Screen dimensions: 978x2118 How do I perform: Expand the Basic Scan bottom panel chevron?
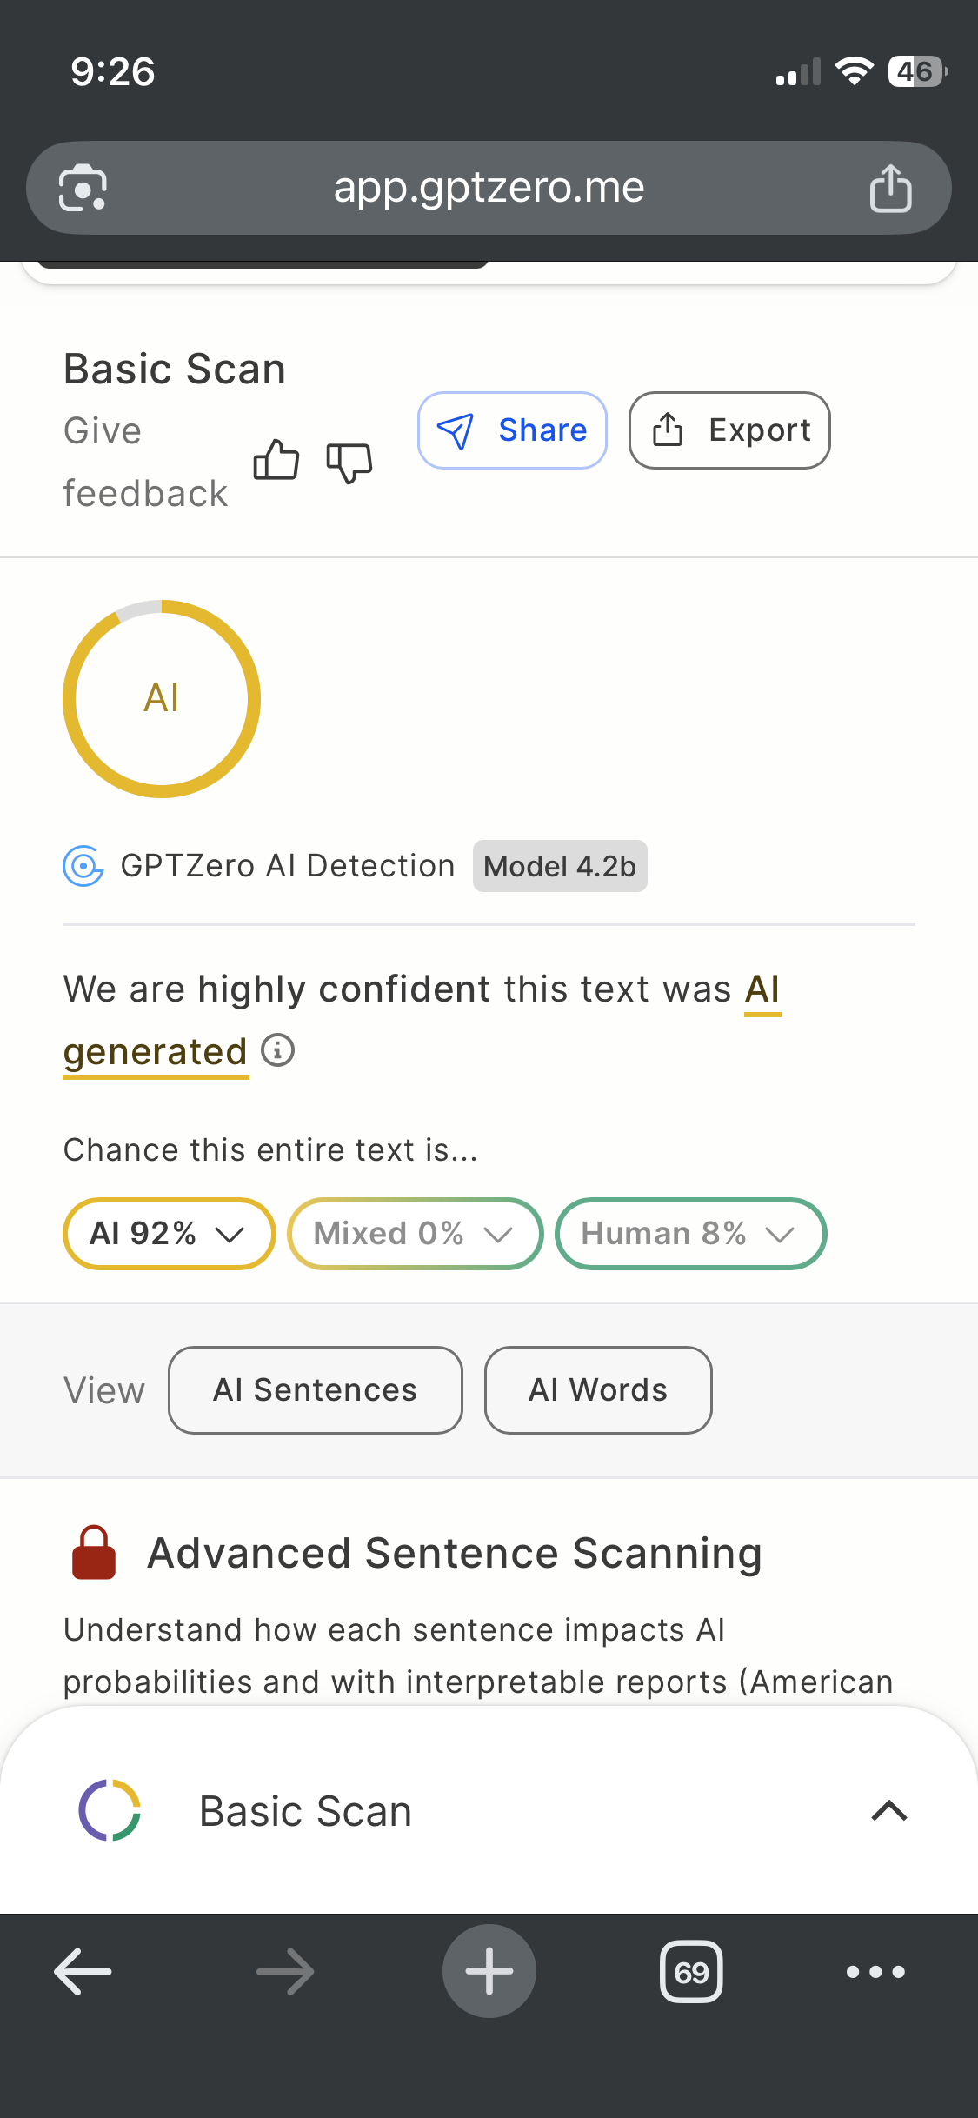point(888,1811)
